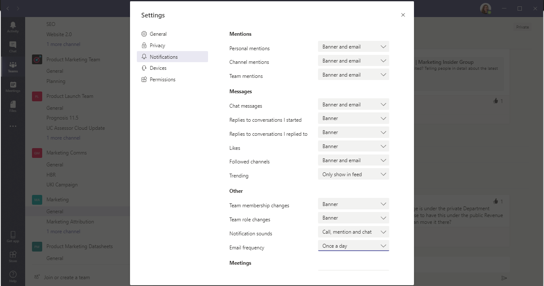Image resolution: width=544 pixels, height=286 pixels.
Task: Change the Trending notification dropdown
Action: click(x=353, y=174)
